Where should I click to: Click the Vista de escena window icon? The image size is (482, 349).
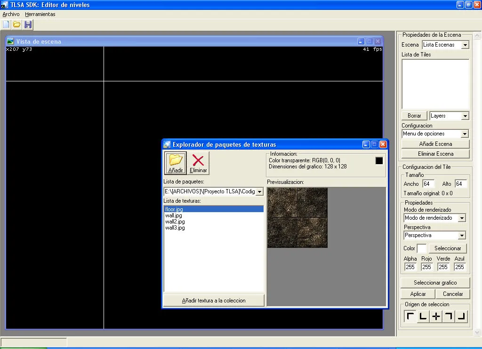pos(10,41)
